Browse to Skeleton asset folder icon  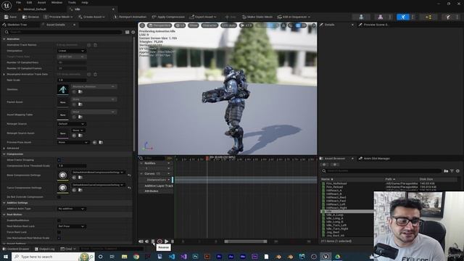[80, 92]
